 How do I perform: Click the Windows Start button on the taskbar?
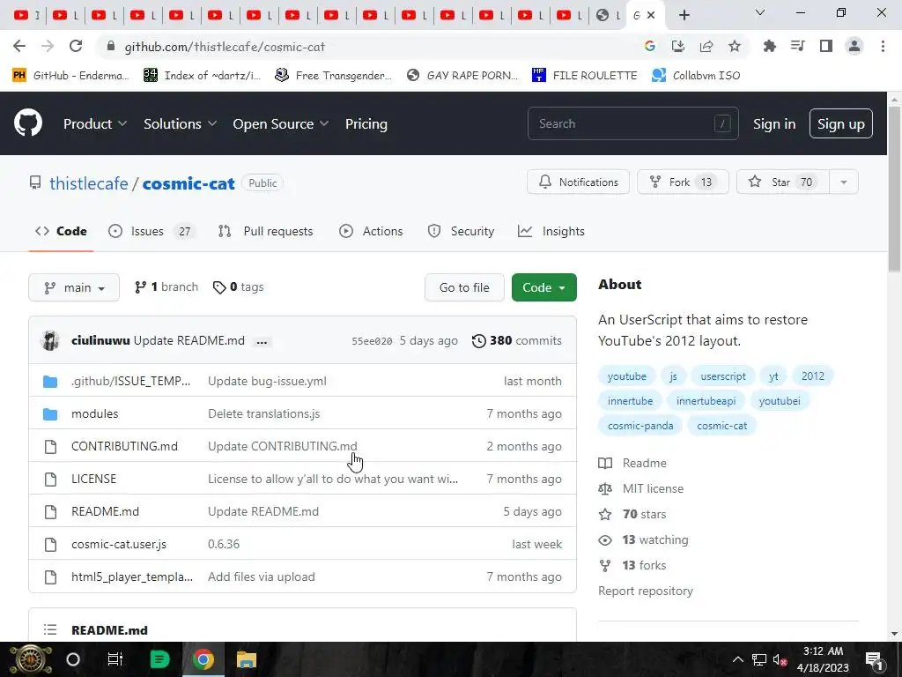click(31, 659)
